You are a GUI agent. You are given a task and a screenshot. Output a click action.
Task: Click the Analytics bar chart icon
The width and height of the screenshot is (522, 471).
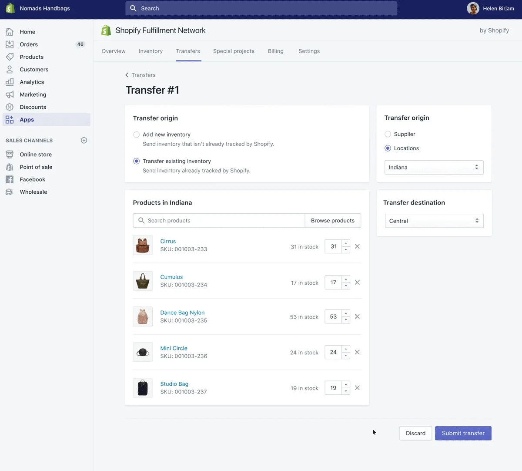pyautogui.click(x=10, y=82)
